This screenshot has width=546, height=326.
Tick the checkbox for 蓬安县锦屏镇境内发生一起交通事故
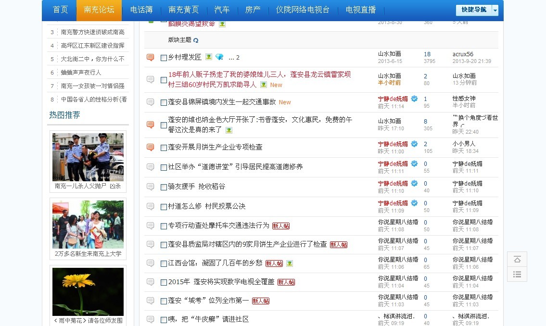coord(164,102)
